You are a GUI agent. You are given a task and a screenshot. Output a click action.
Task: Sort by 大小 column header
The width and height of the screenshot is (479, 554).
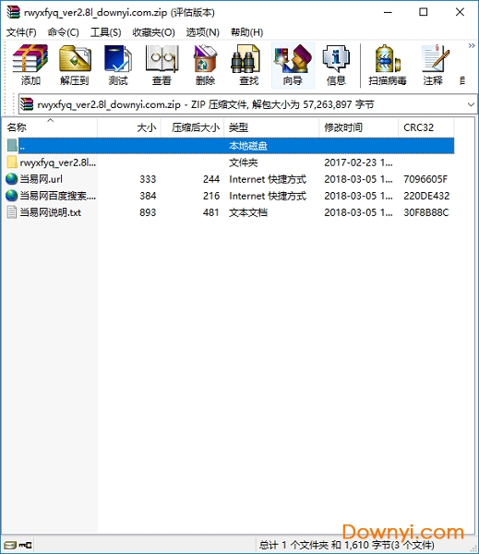(x=129, y=127)
